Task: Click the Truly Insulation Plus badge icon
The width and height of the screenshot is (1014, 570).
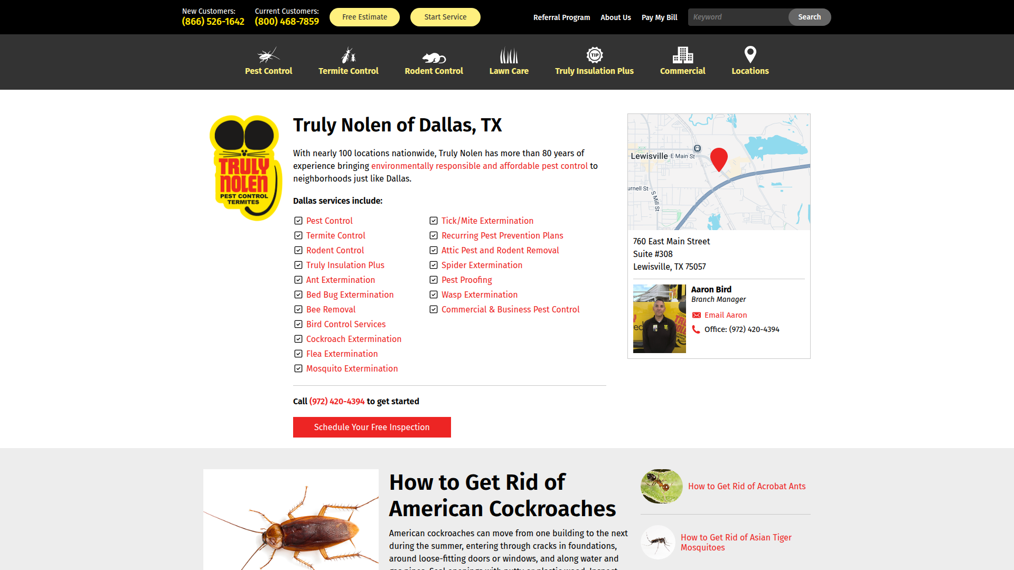Action: [594, 55]
